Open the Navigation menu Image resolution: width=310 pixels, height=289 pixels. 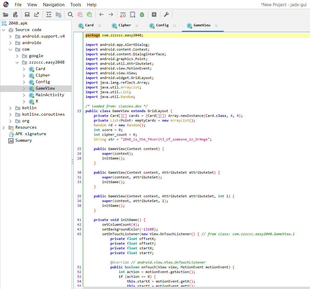(54, 5)
